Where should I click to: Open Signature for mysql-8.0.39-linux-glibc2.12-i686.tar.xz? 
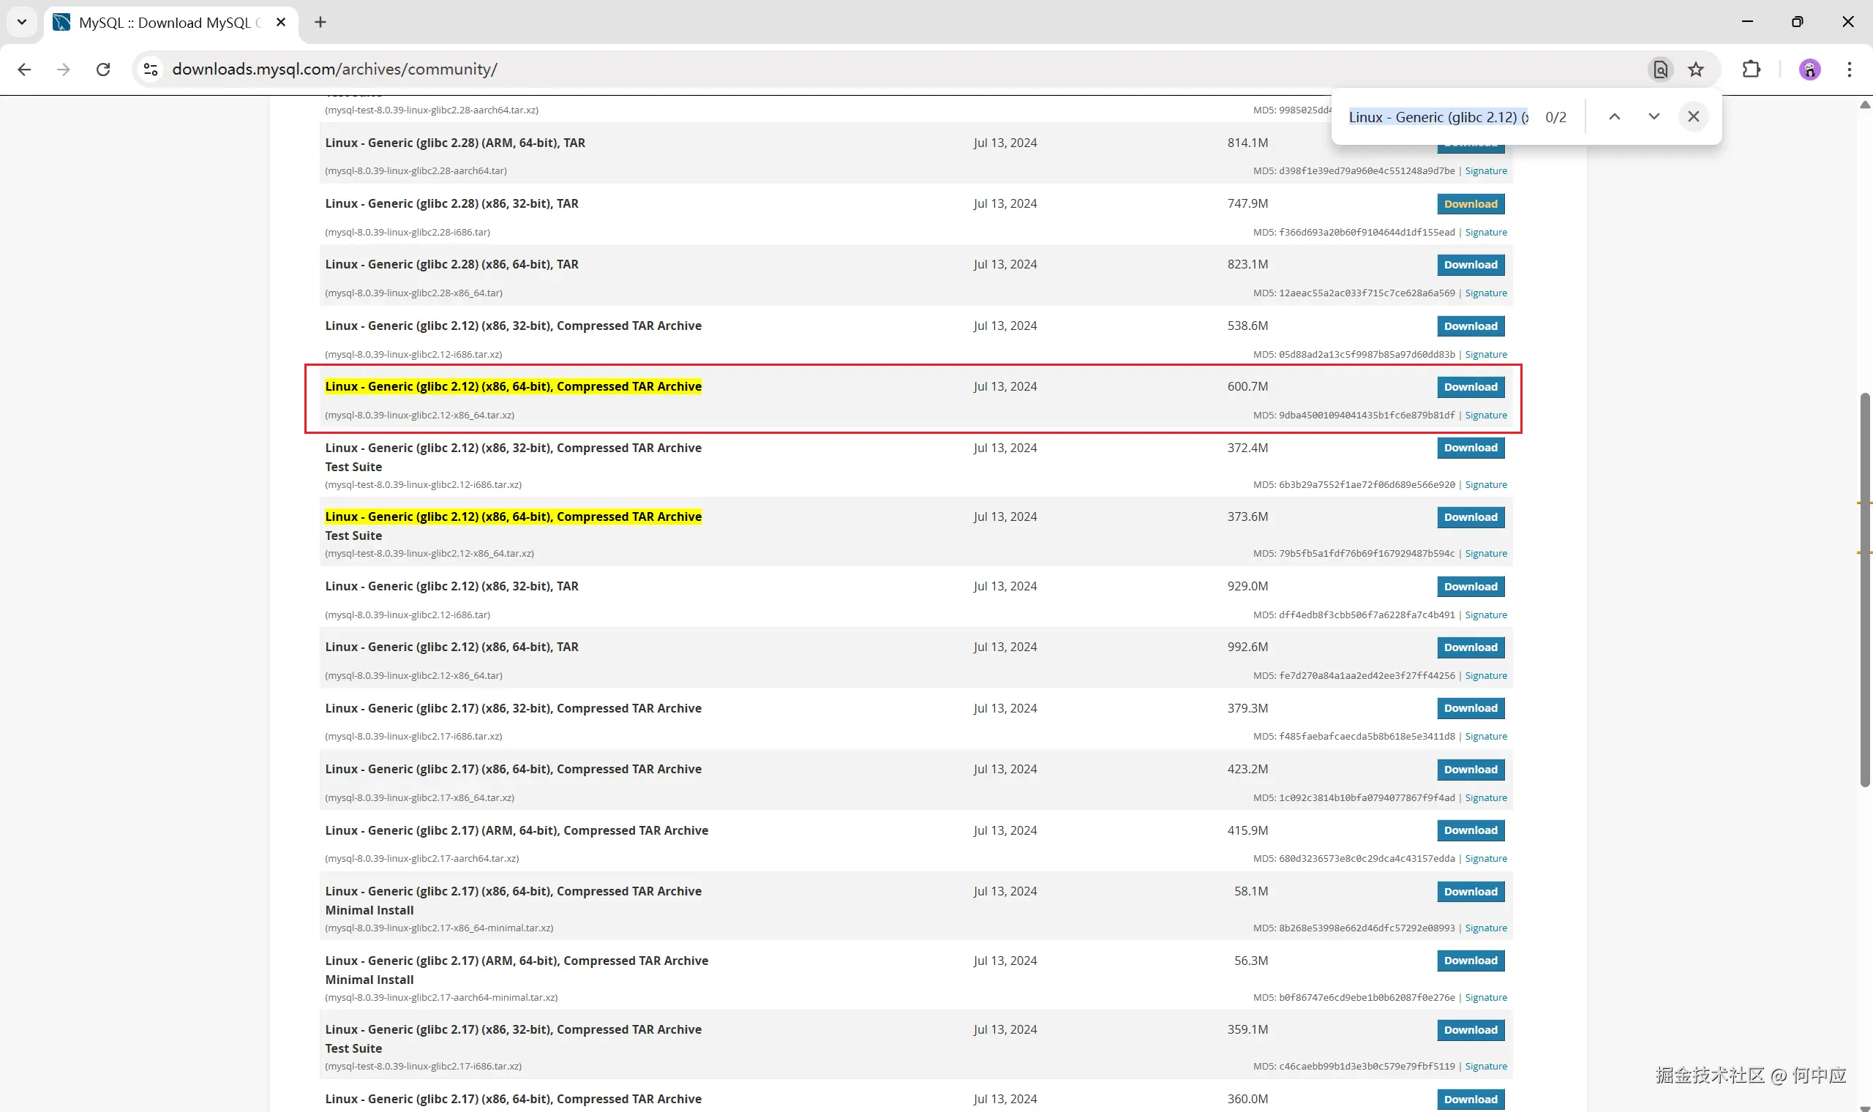[x=1486, y=354]
